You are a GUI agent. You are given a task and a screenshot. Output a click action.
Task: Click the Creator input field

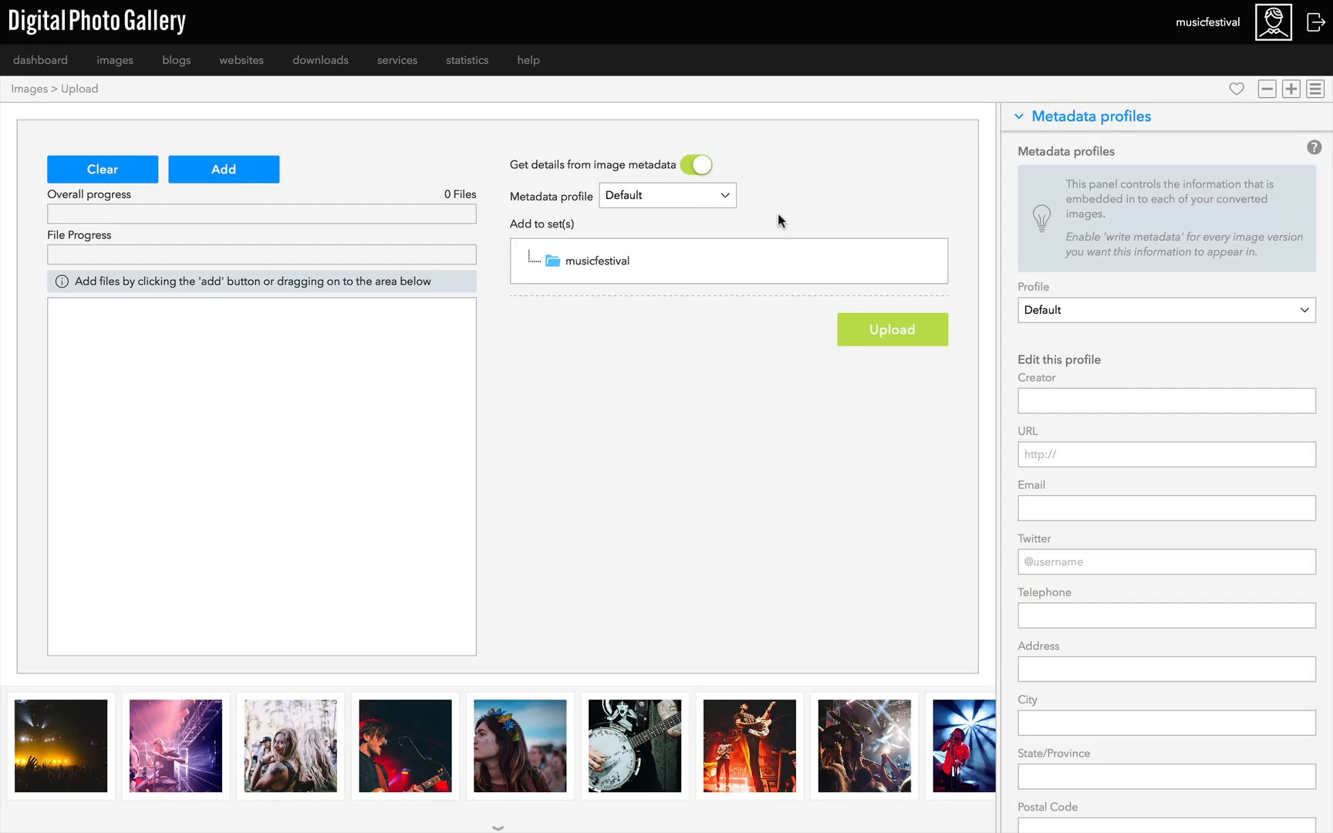[x=1166, y=401]
